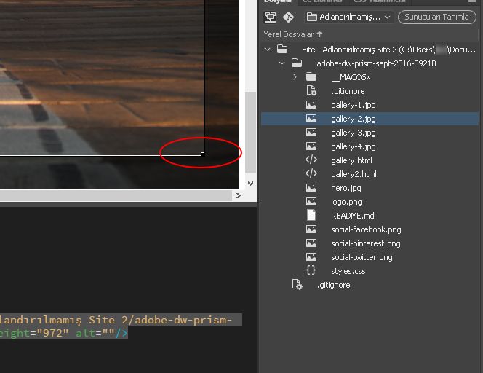Click the image resize handle at corner

click(203, 154)
